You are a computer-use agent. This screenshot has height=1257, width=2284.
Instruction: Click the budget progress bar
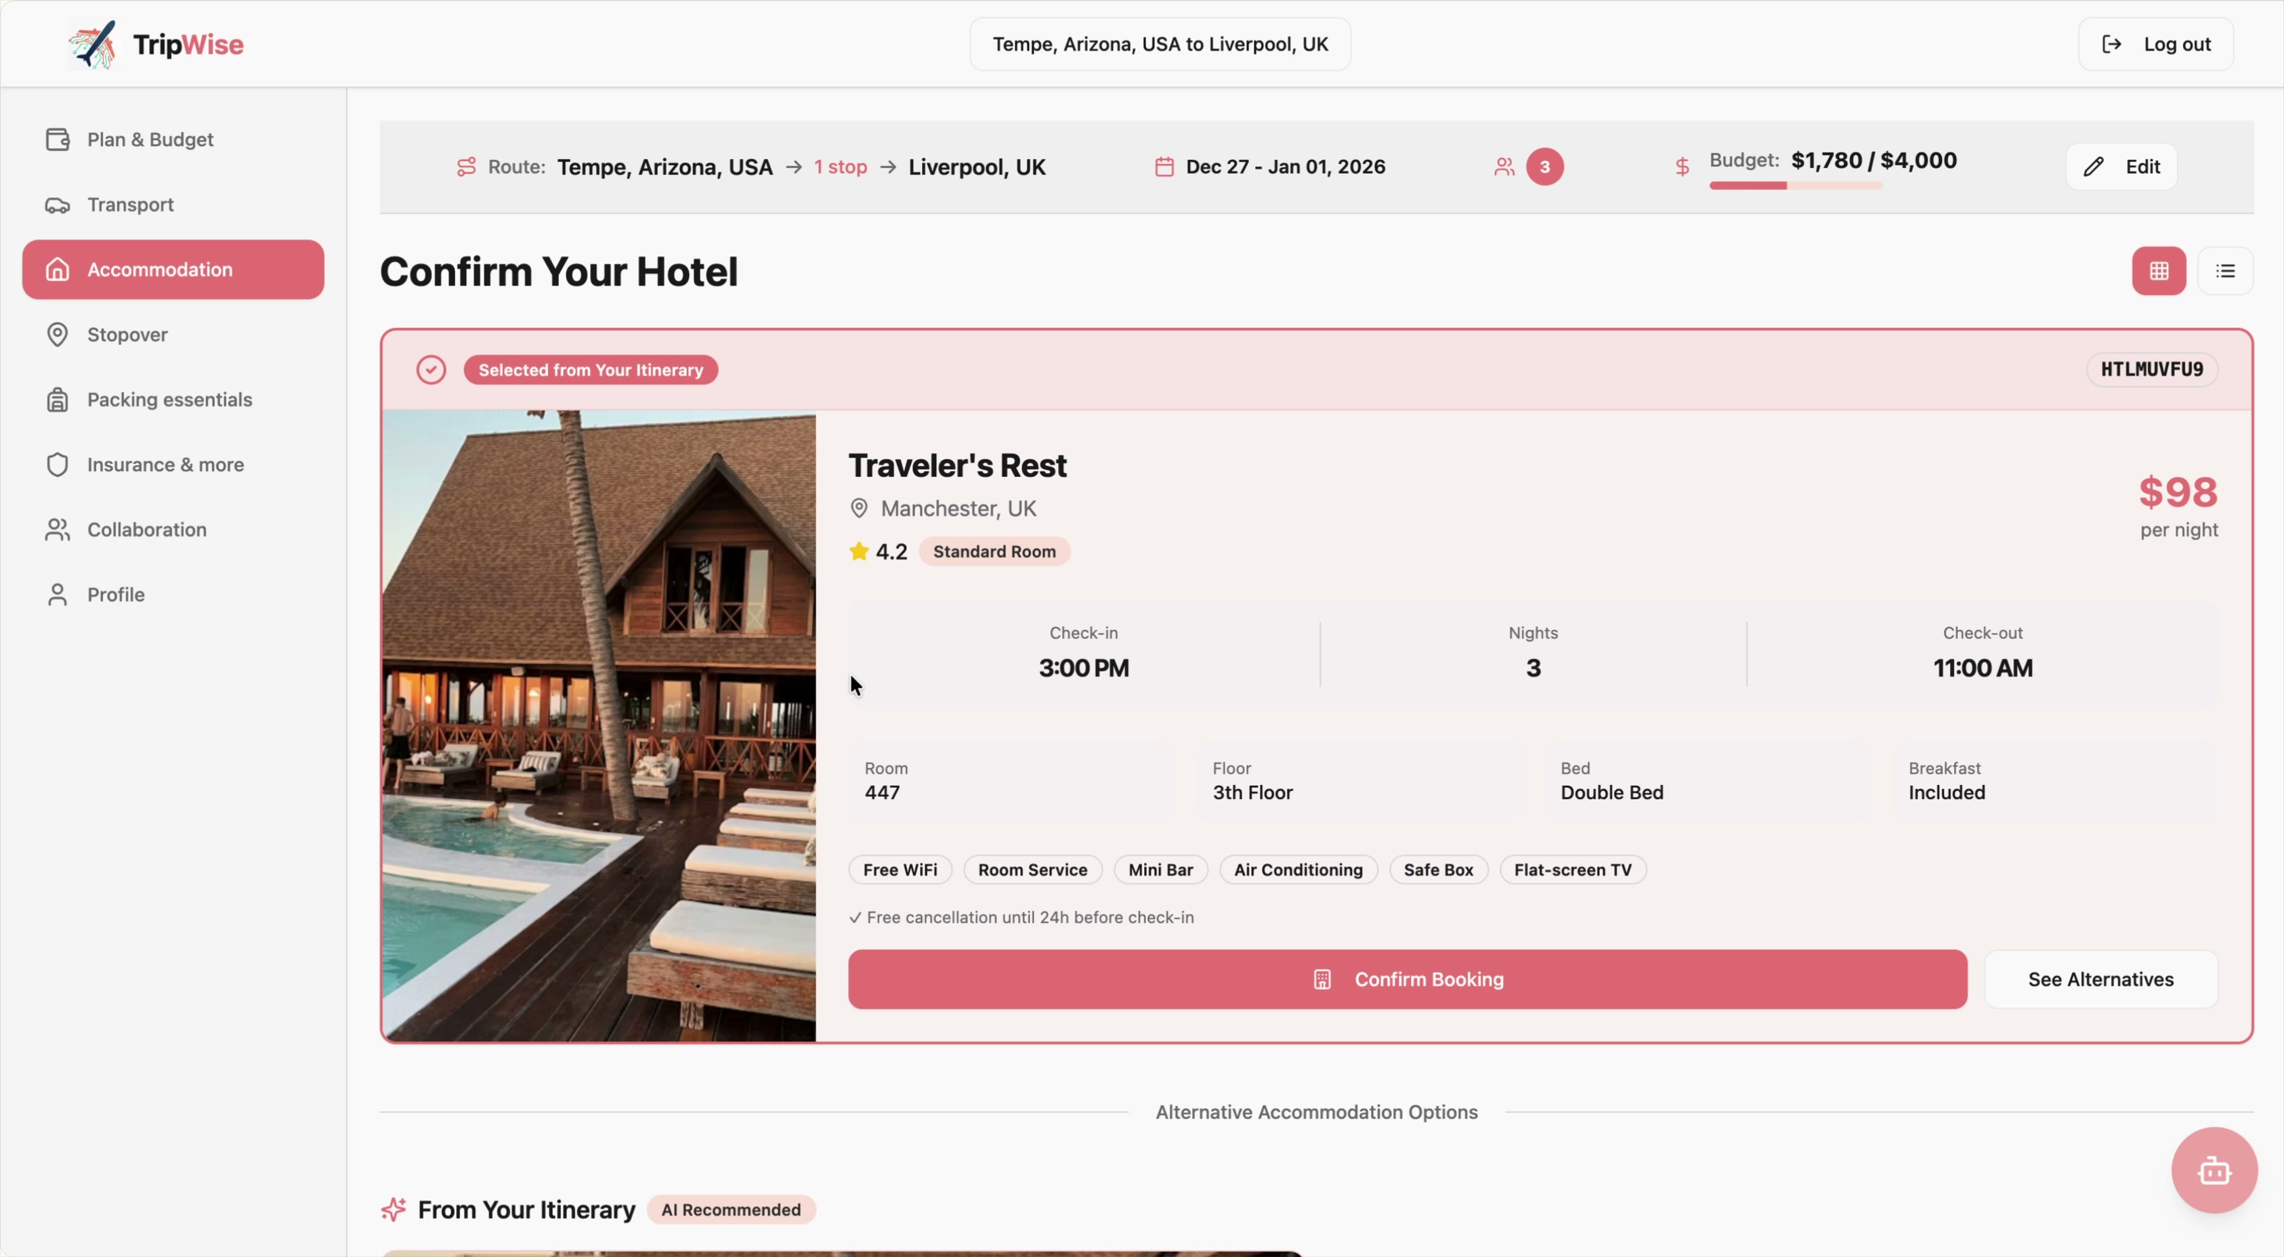1796,186
